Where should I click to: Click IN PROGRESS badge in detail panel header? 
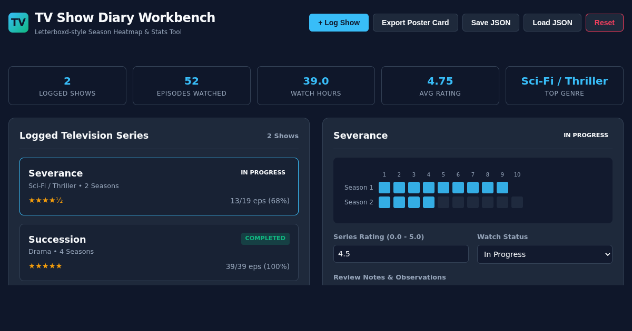pyautogui.click(x=586, y=136)
